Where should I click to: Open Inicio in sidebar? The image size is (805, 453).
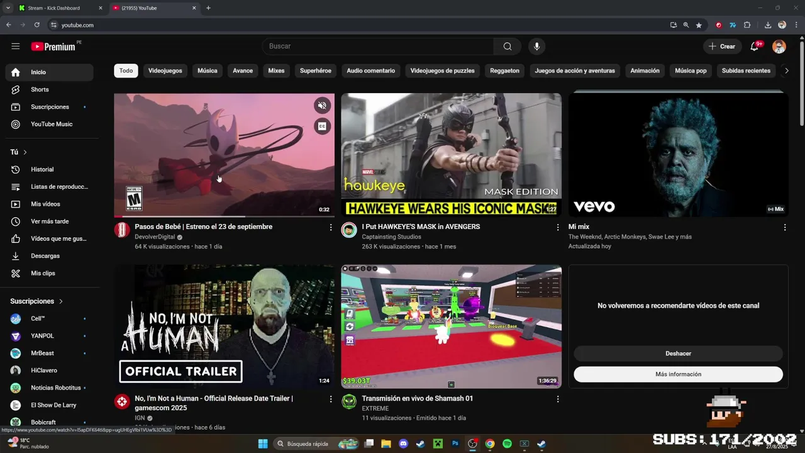click(x=49, y=72)
